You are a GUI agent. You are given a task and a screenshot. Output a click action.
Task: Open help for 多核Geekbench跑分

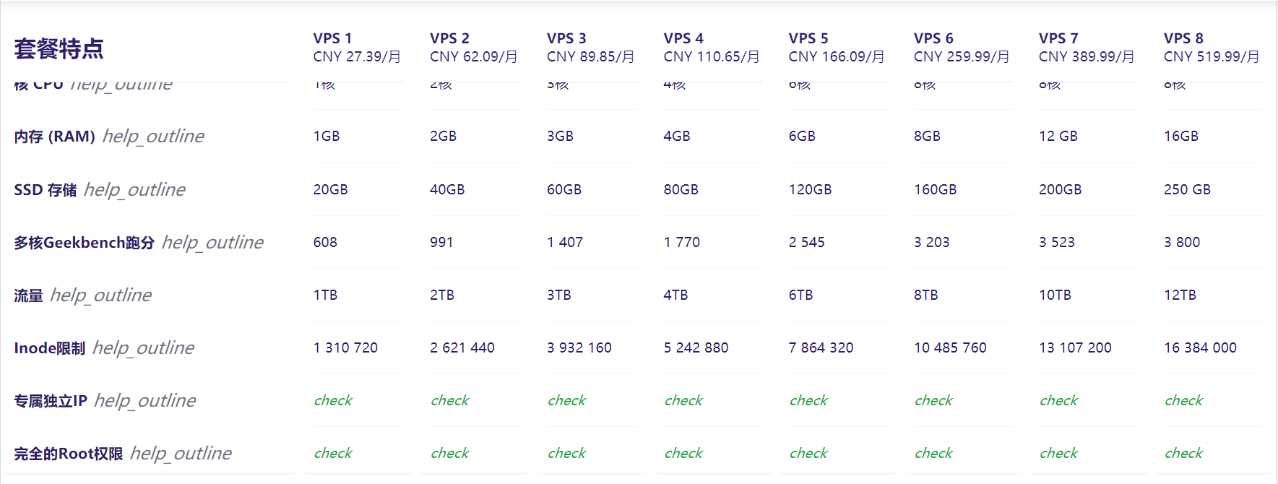212,242
